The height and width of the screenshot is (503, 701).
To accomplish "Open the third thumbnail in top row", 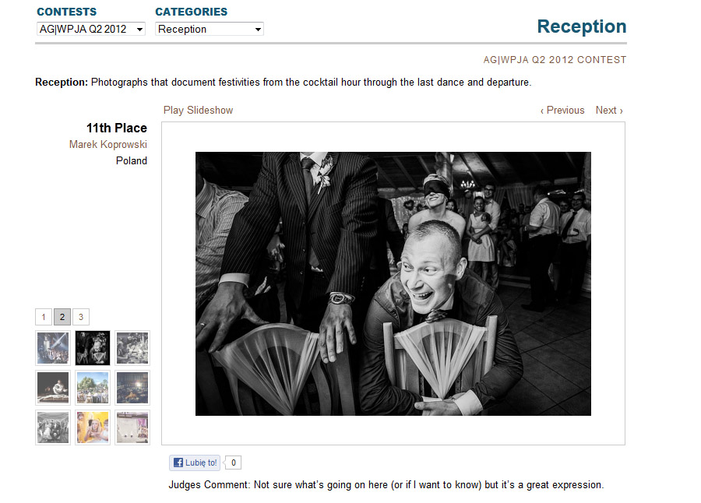I will (132, 348).
